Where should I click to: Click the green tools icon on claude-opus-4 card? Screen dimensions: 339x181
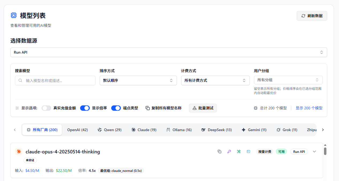(x=239, y=152)
